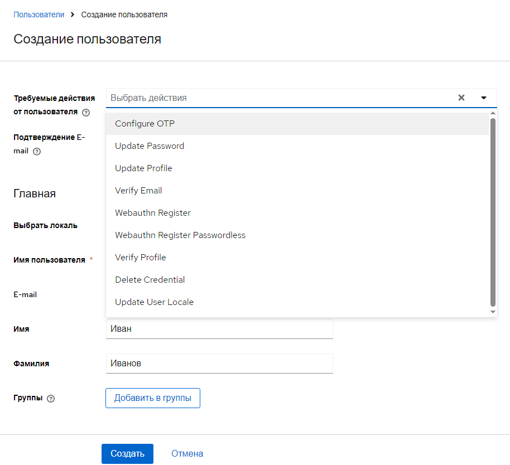Clear selected actions with the X icon

pyautogui.click(x=461, y=98)
